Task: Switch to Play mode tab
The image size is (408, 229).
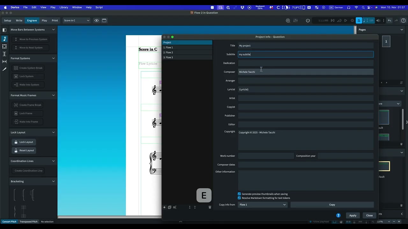Action: (x=44, y=20)
